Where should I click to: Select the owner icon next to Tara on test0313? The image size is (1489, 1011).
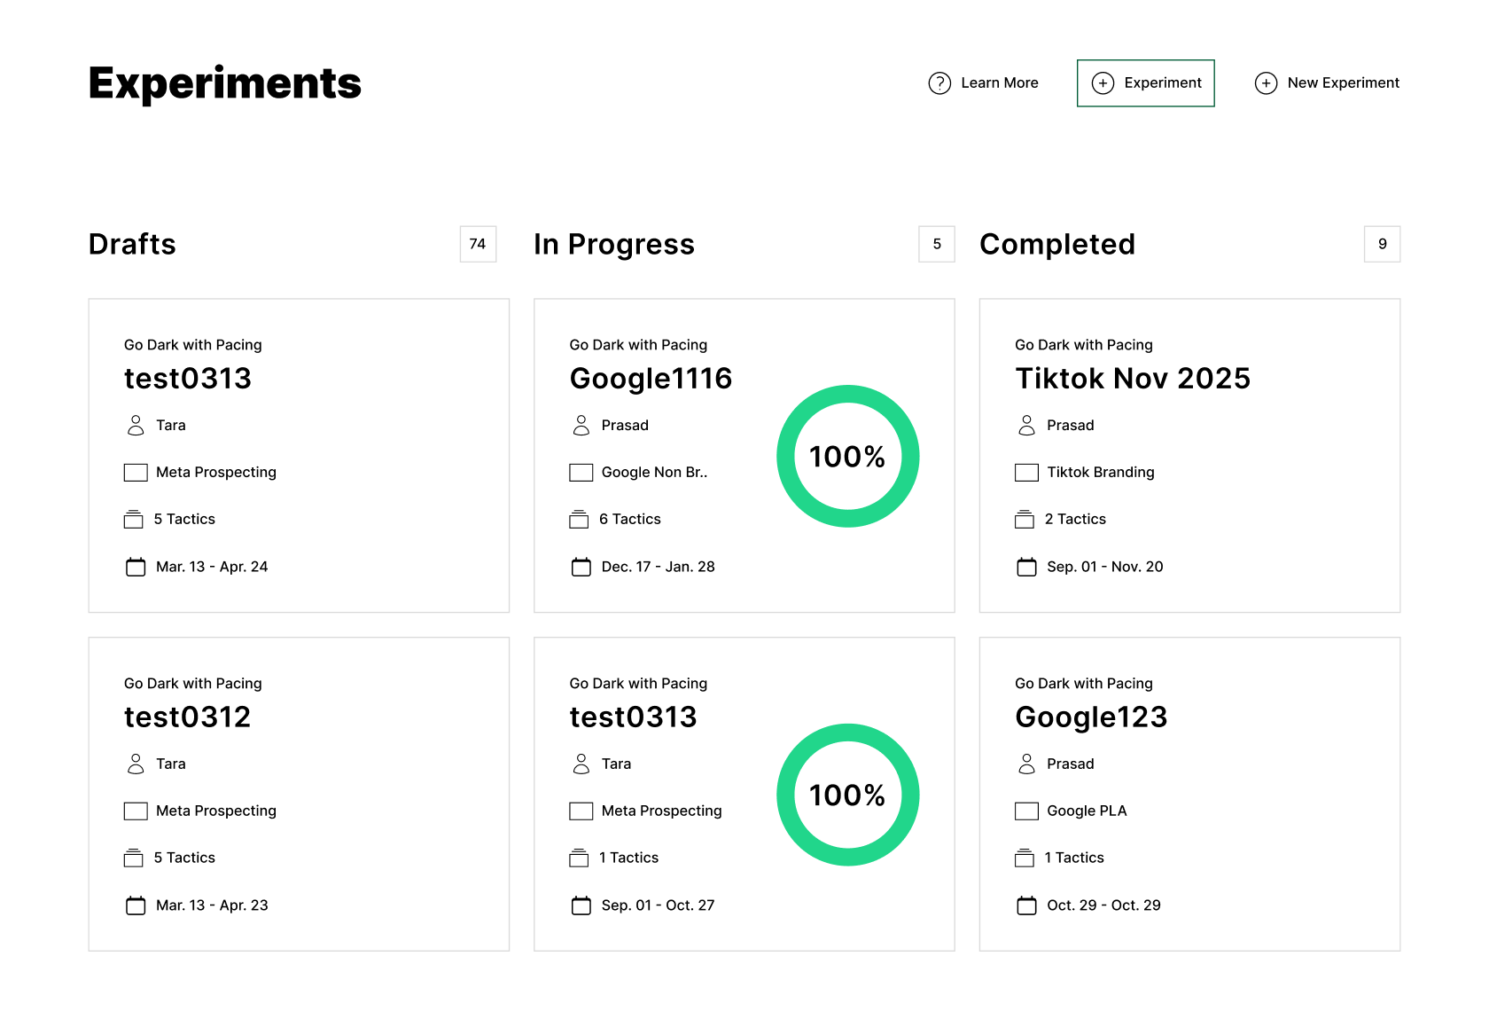136,425
